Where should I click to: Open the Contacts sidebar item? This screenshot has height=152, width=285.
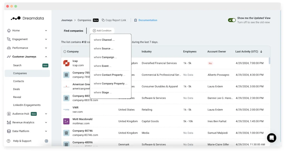27,81
